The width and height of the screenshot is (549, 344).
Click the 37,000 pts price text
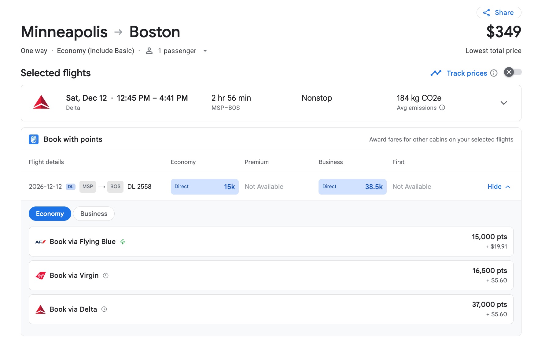pos(489,304)
